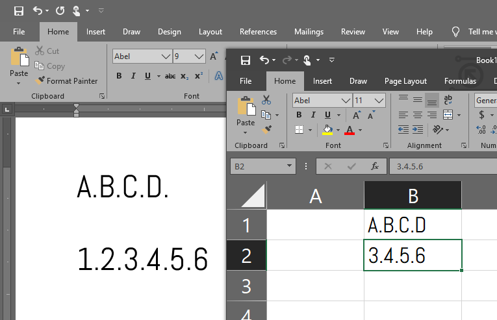
Task: Undo last action in Excel
Action: 264,60
